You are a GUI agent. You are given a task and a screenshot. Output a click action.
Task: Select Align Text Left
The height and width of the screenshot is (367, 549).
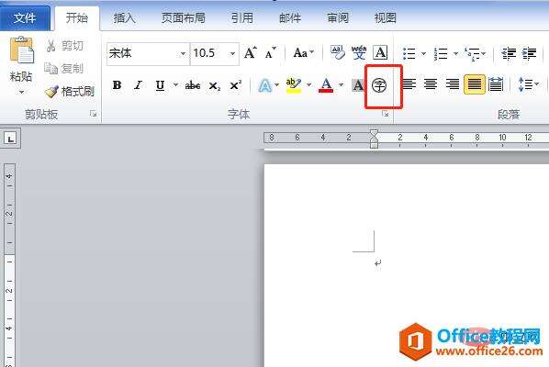[409, 84]
